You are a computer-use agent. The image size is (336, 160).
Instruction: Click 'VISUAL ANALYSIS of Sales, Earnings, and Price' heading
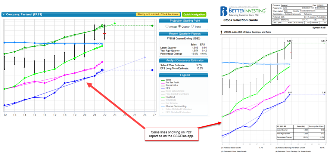(x=247, y=32)
